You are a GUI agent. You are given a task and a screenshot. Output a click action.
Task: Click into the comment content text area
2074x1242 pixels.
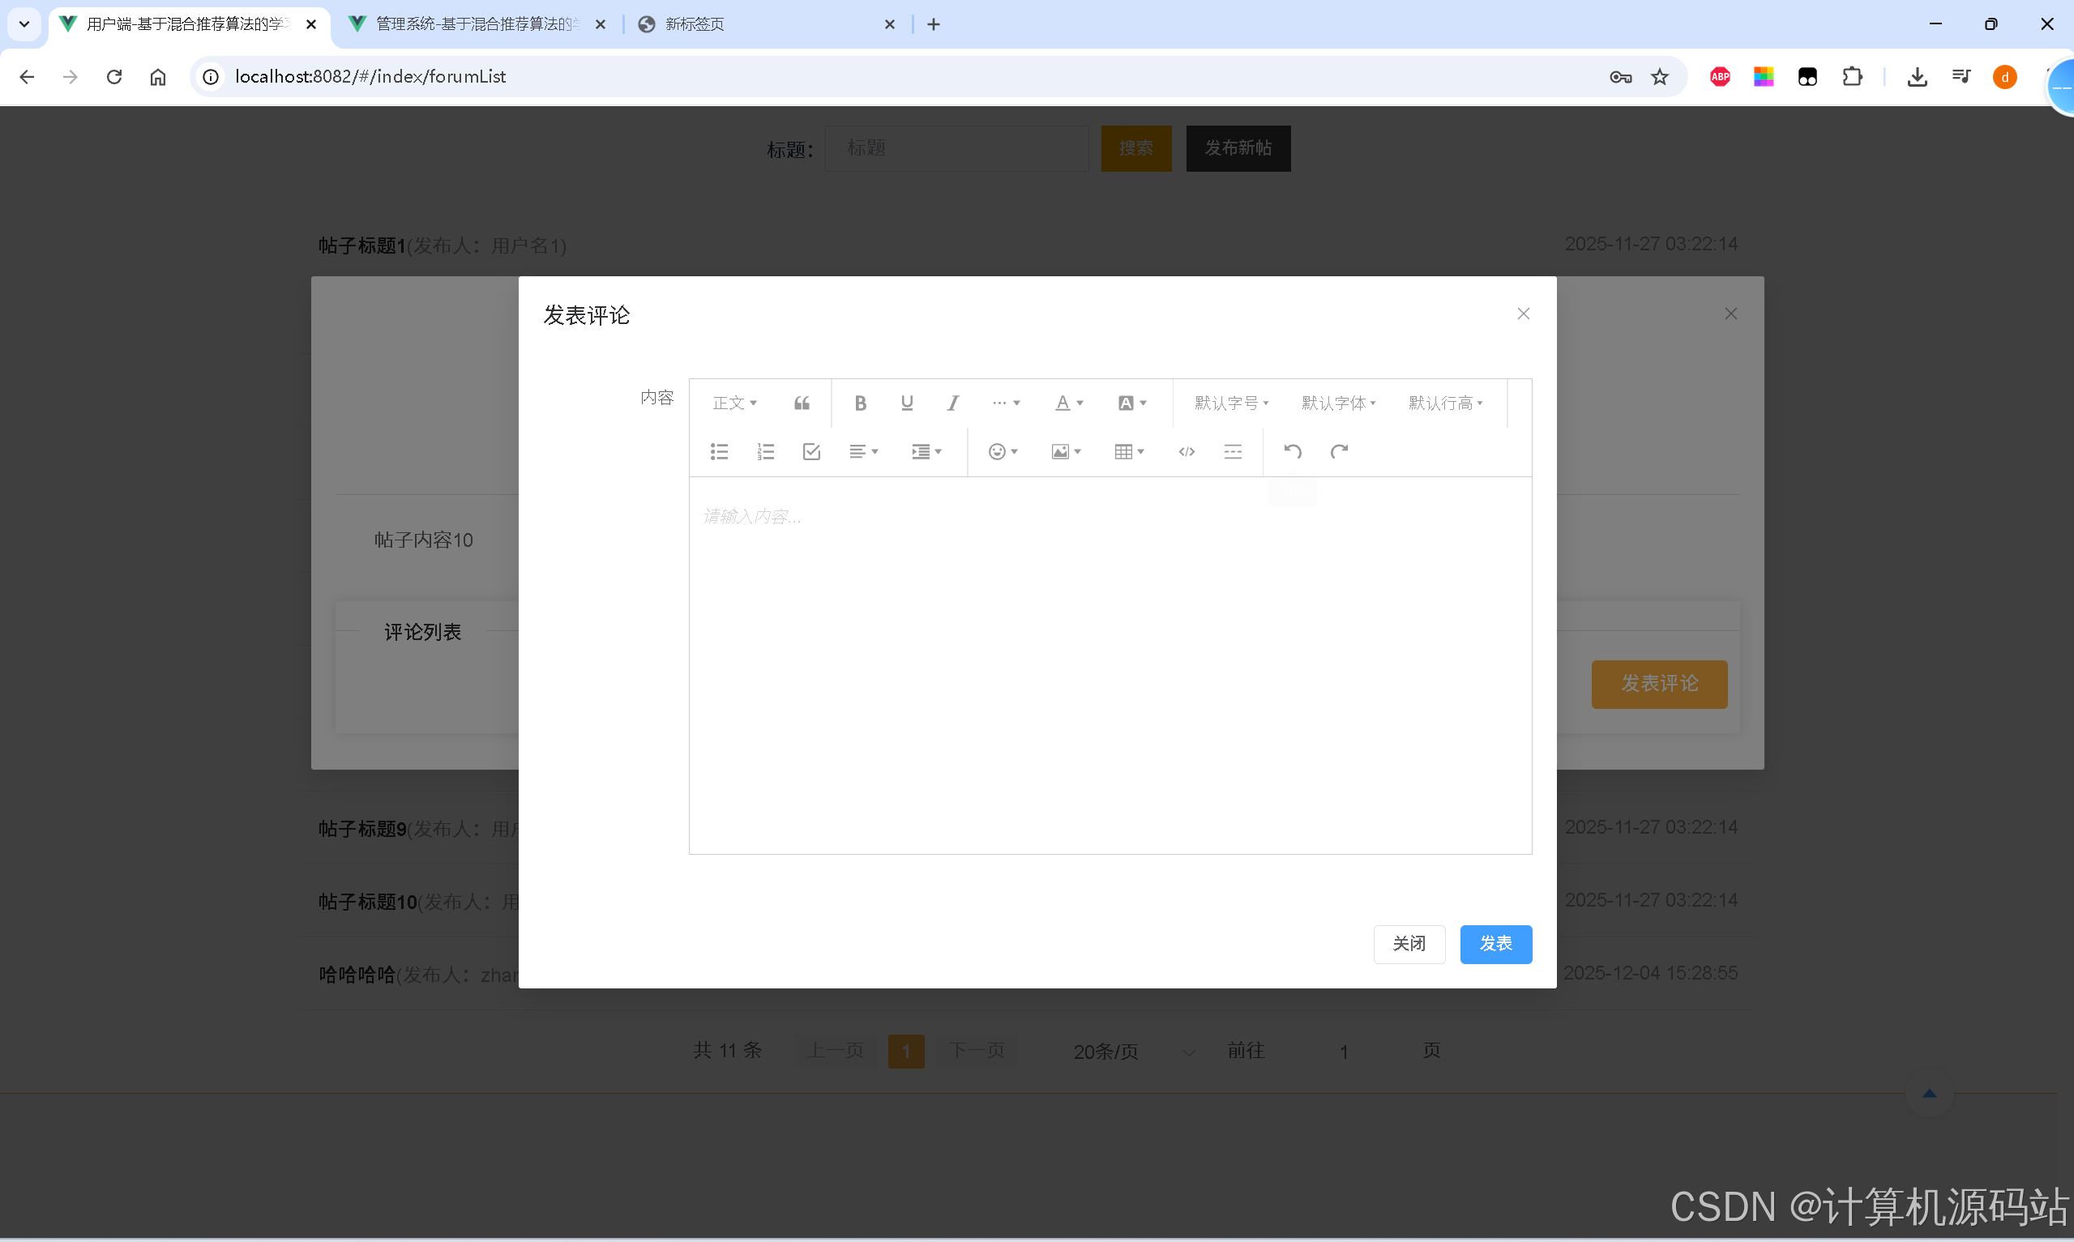(1109, 661)
